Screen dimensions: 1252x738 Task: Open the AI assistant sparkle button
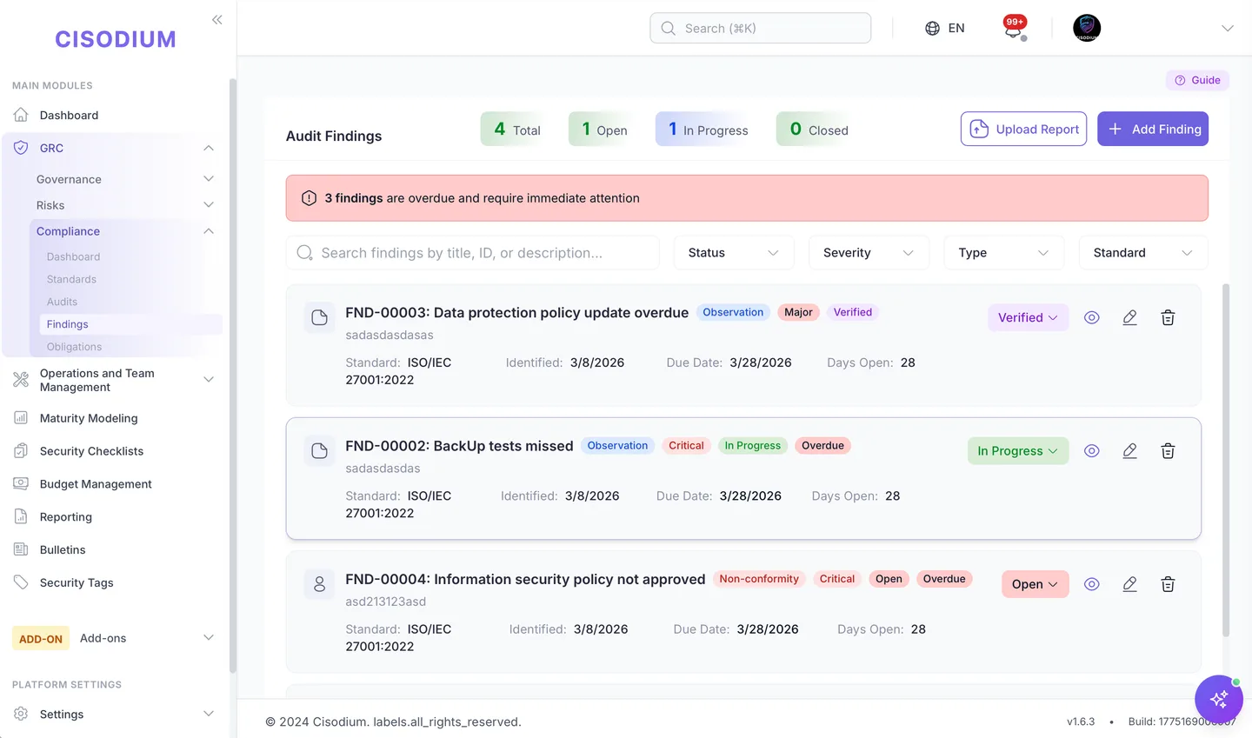1218,698
